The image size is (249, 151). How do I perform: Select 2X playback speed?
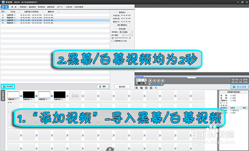[145, 80]
